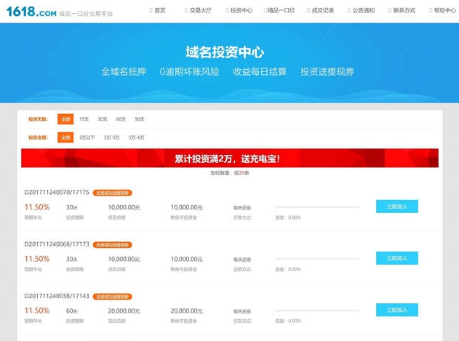Click progress bar of project D201711240070/17175
459x341 pixels.
pos(317,207)
